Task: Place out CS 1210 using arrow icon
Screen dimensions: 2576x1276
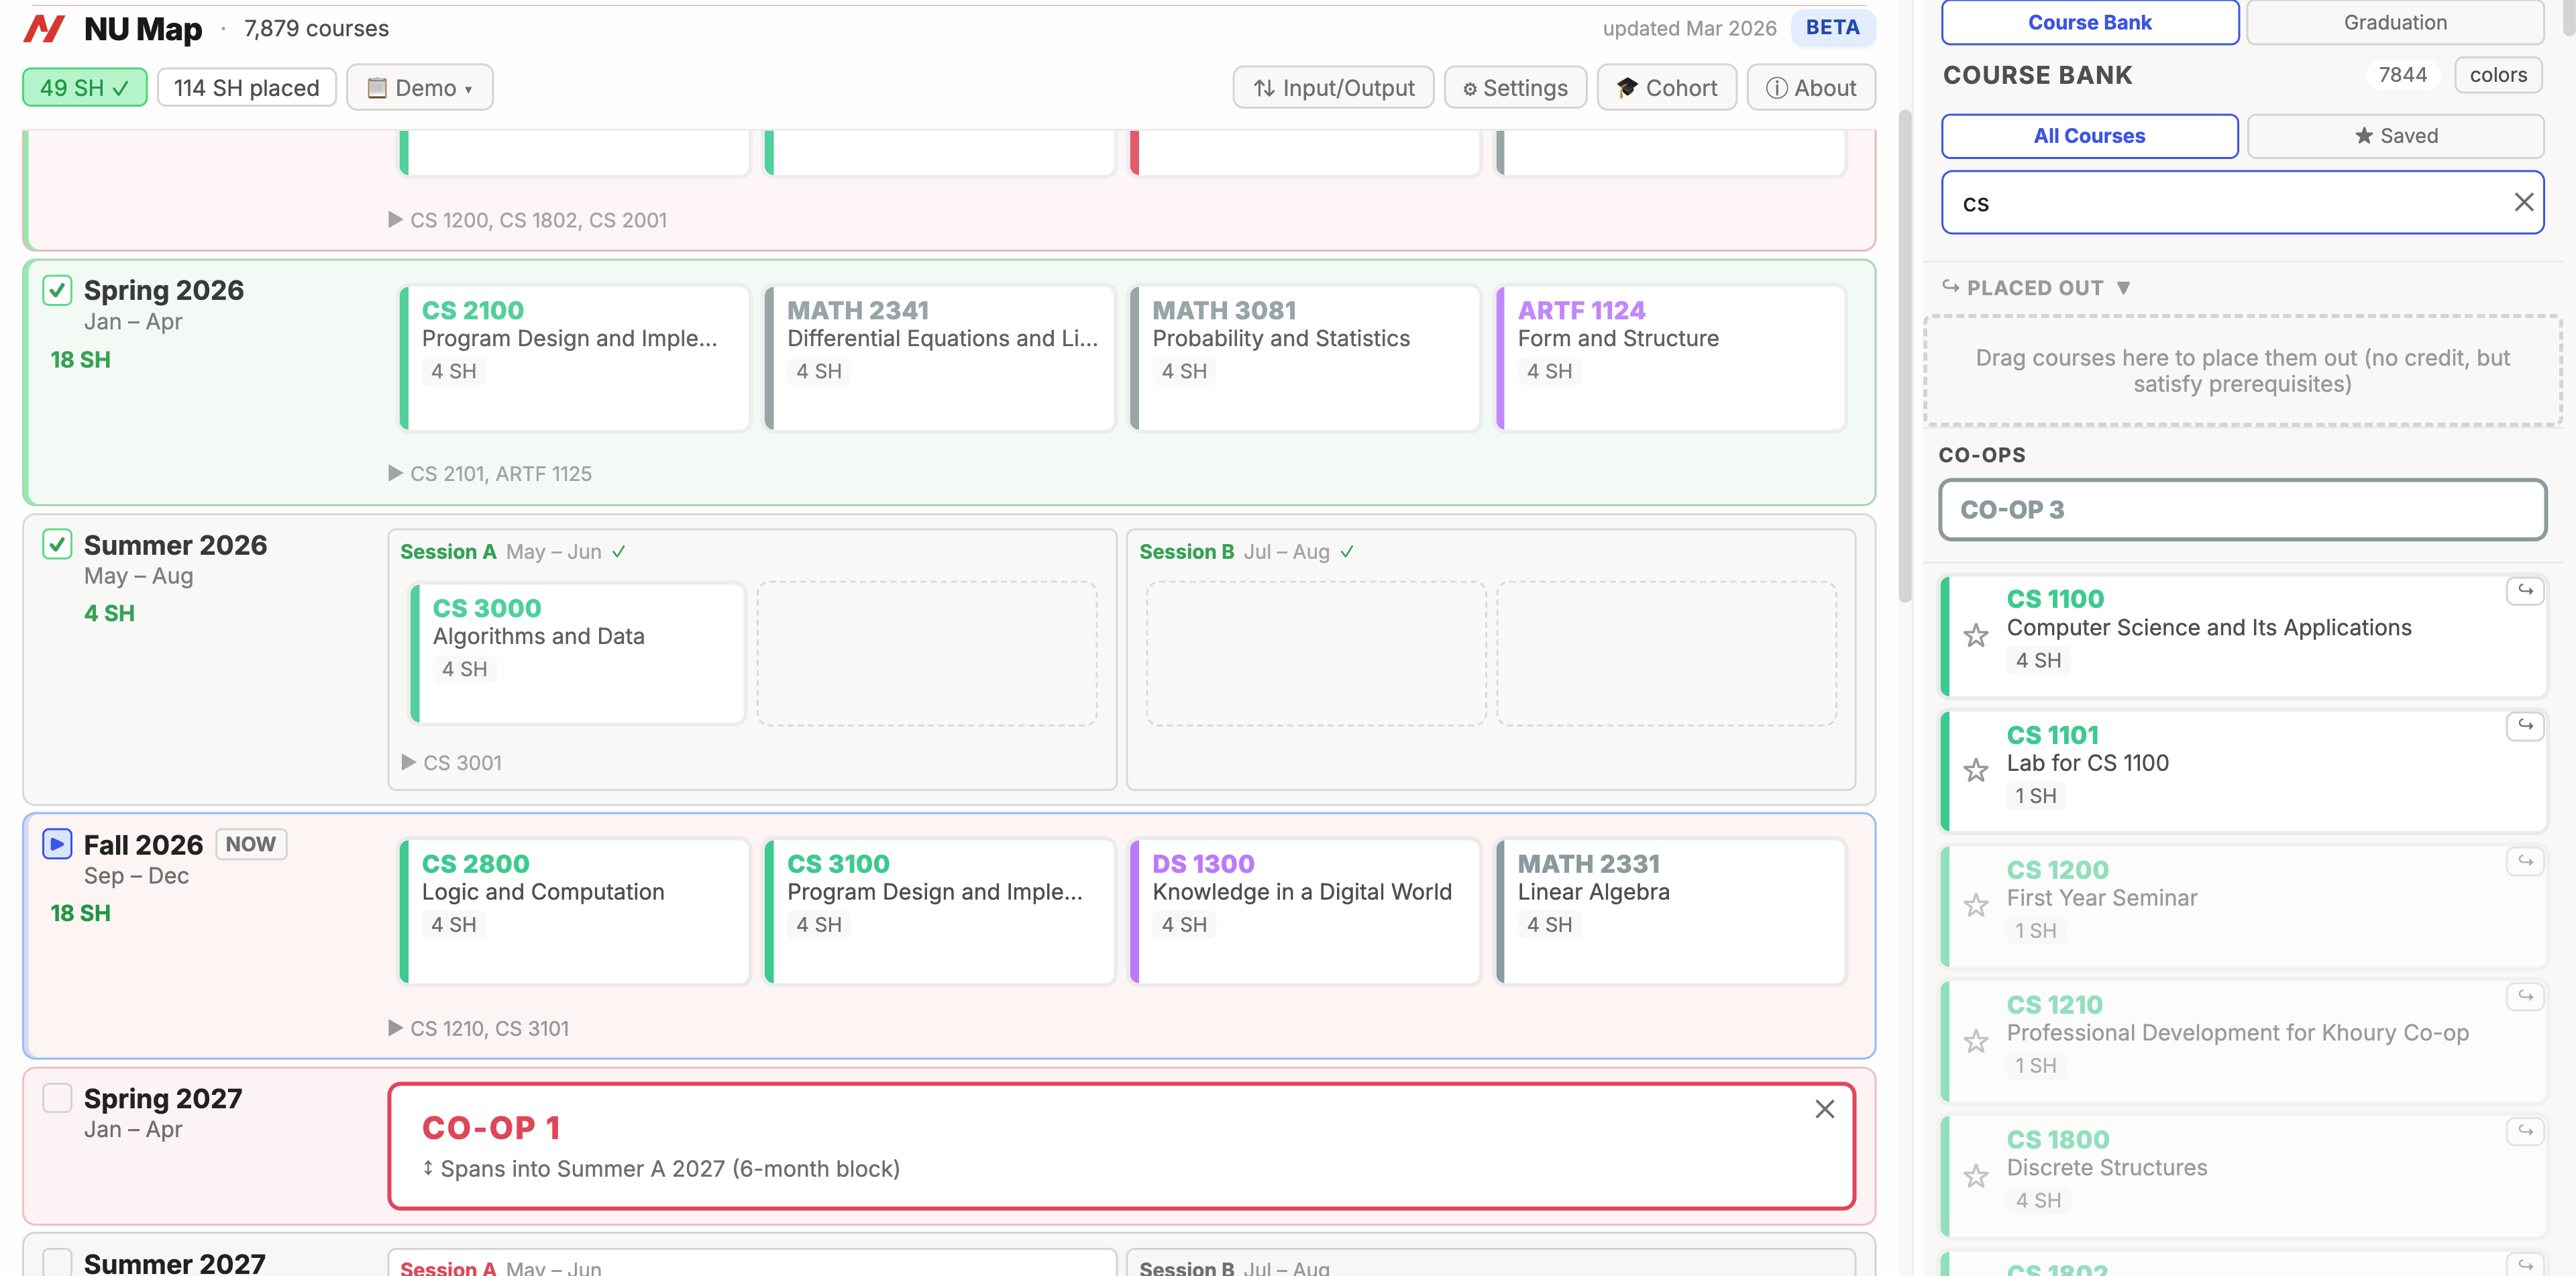Action: 2524,996
